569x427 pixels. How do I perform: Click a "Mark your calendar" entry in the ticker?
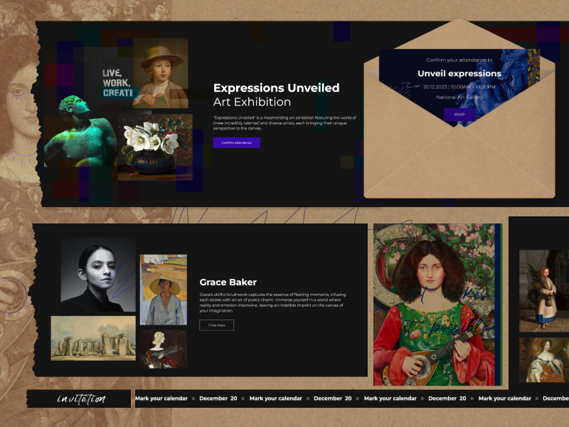162,399
